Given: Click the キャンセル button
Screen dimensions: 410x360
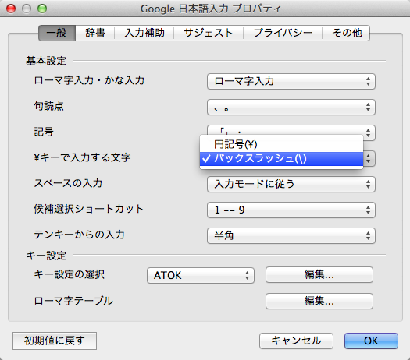Looking at the screenshot, I should (x=296, y=341).
